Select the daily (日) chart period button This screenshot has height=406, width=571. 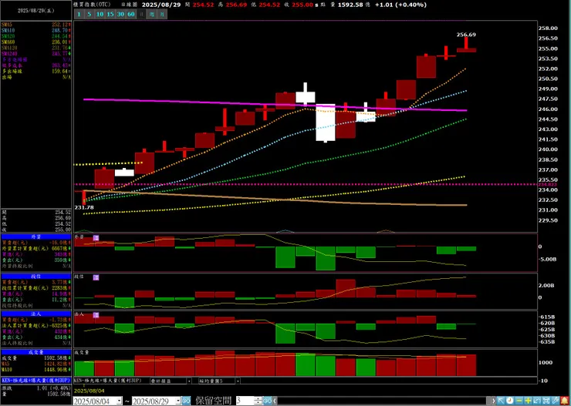pos(141,14)
